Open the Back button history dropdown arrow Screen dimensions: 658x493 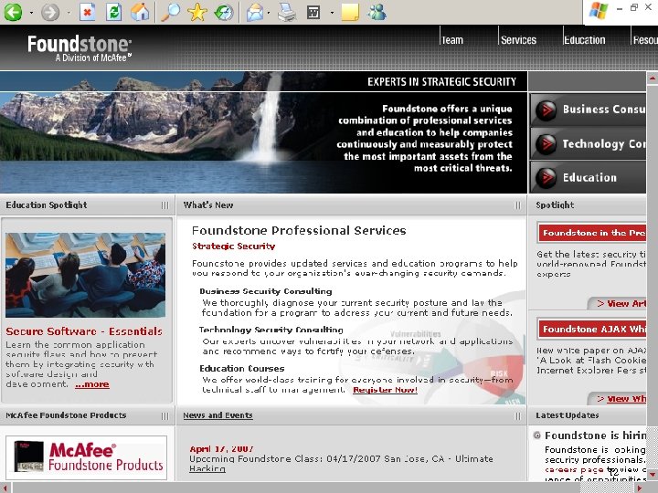(x=31, y=13)
